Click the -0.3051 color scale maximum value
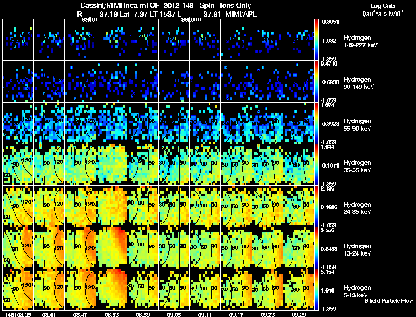416x317 pixels. [x=330, y=22]
